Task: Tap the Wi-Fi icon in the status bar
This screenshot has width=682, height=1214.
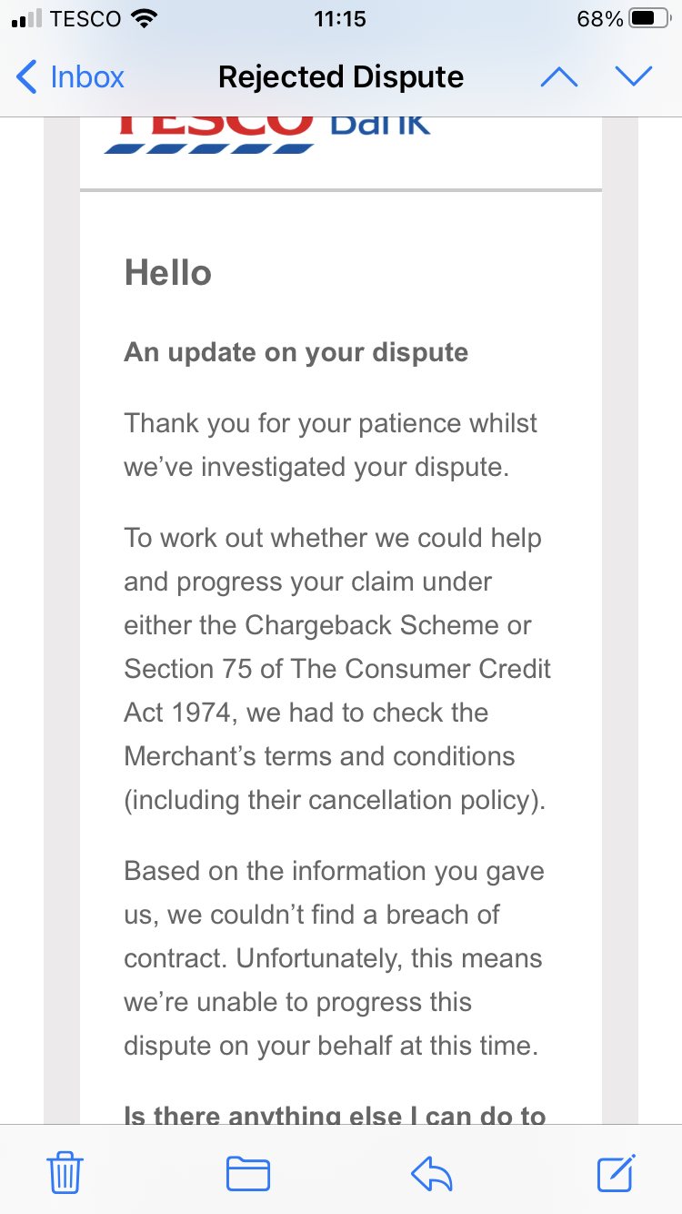Action: click(x=143, y=19)
